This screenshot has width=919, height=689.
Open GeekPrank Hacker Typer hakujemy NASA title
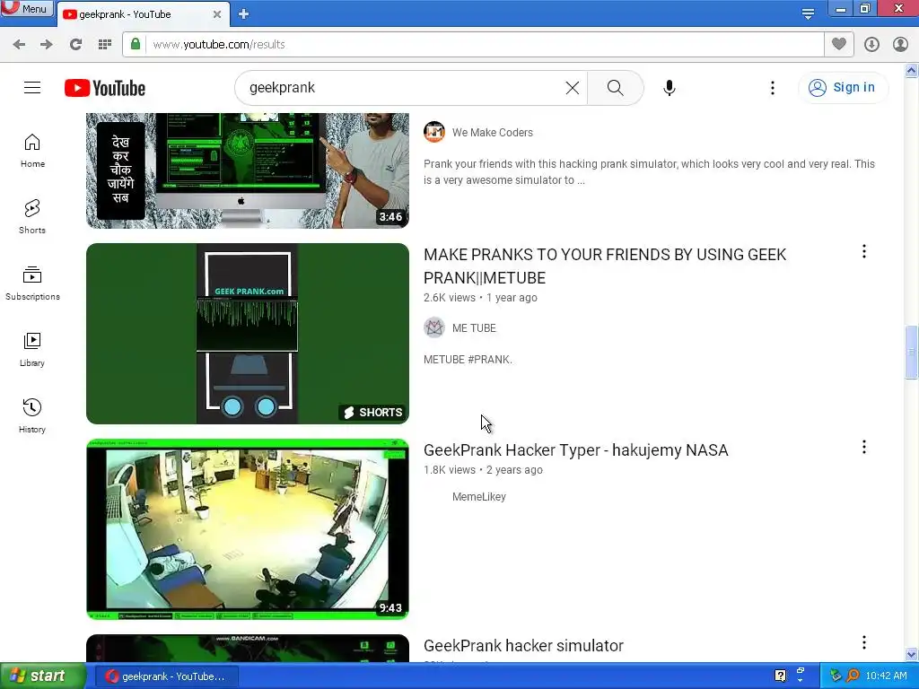575,450
